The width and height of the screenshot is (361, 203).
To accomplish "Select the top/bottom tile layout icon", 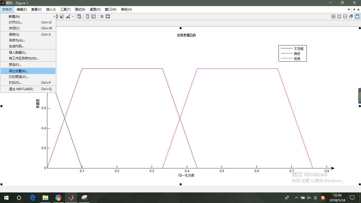I will [x=345, y=16].
